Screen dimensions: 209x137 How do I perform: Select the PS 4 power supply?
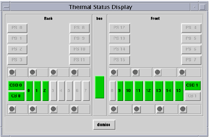(191, 28)
